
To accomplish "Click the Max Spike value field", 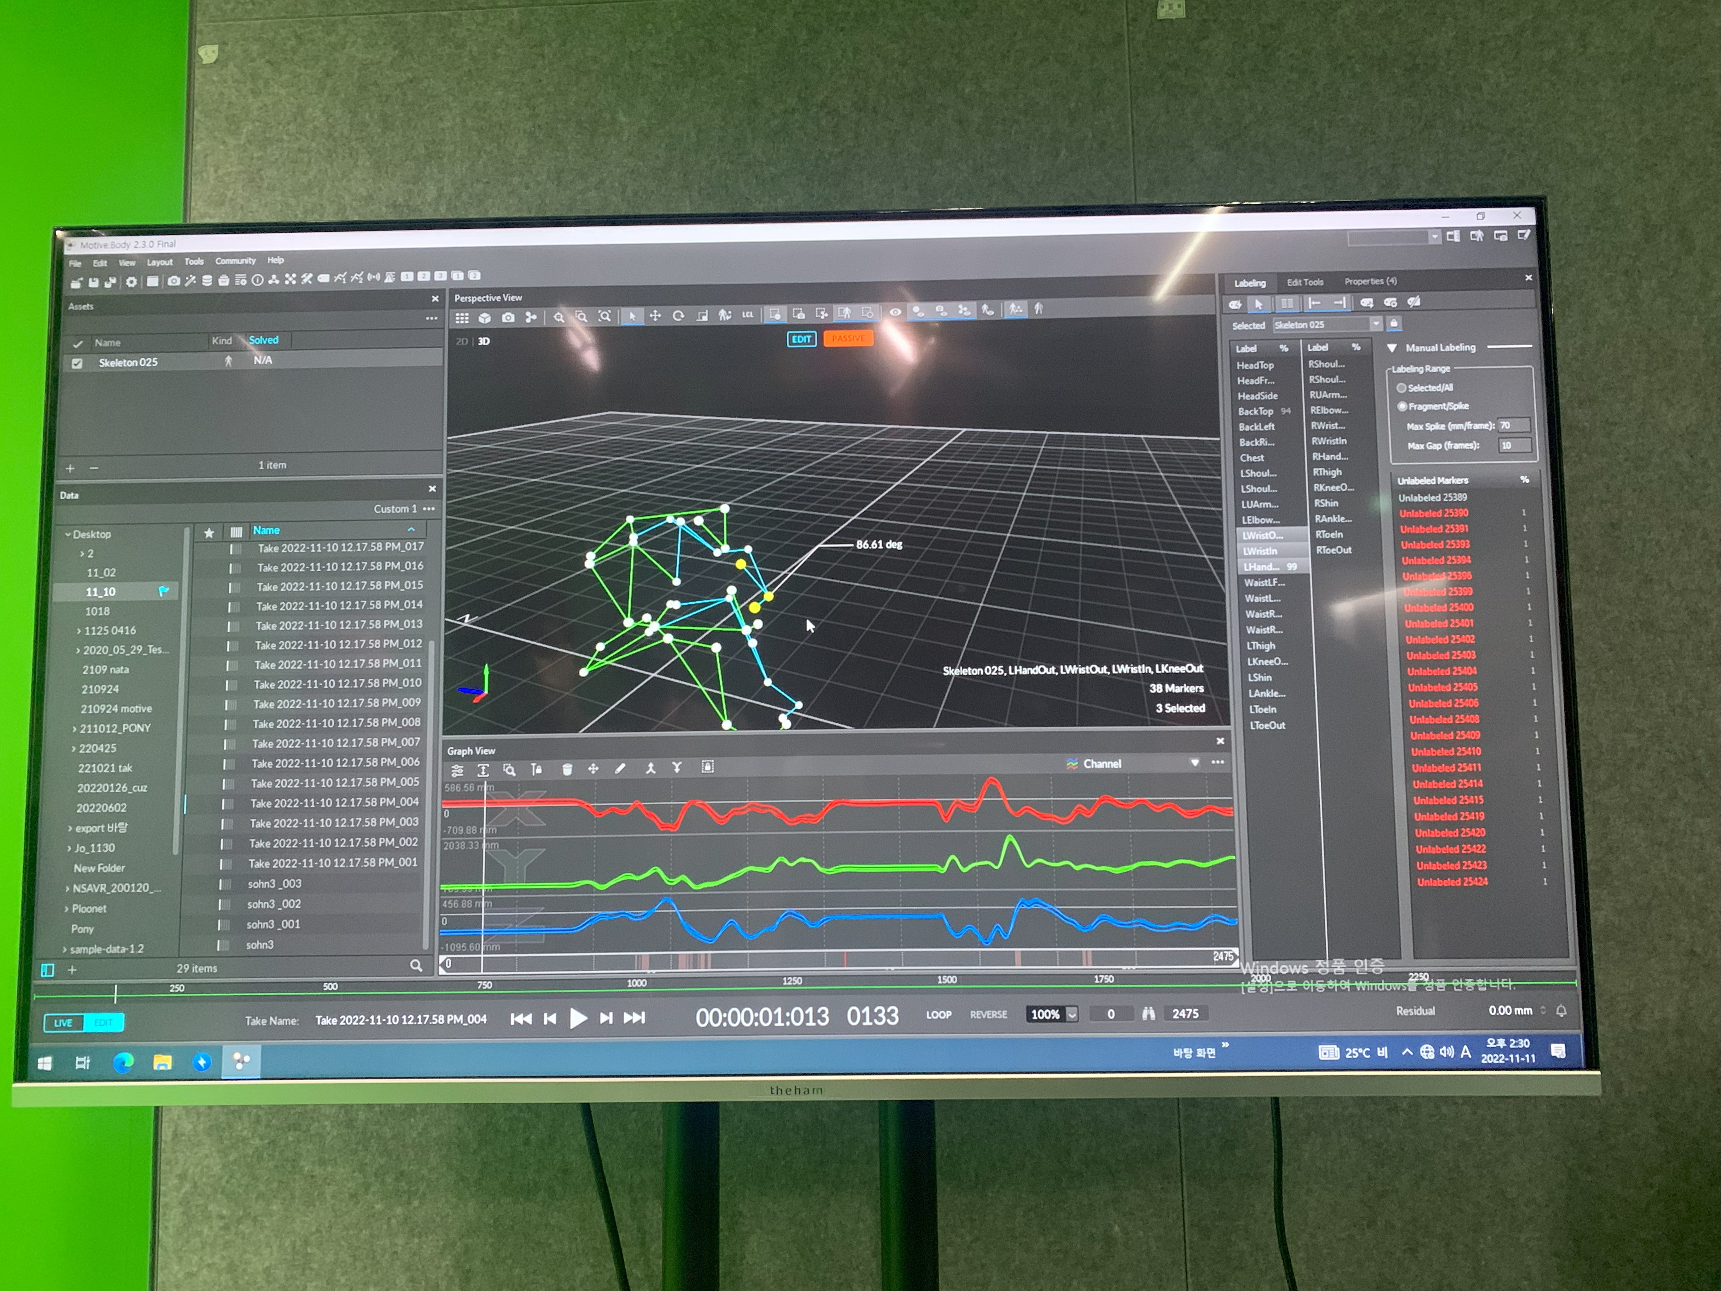I will (1513, 426).
